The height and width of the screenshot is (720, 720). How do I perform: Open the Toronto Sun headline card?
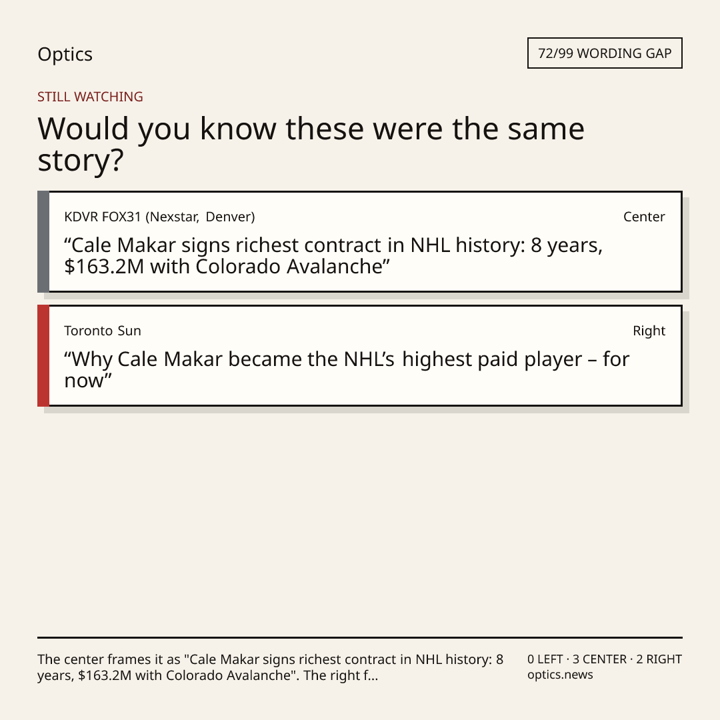coord(360,355)
